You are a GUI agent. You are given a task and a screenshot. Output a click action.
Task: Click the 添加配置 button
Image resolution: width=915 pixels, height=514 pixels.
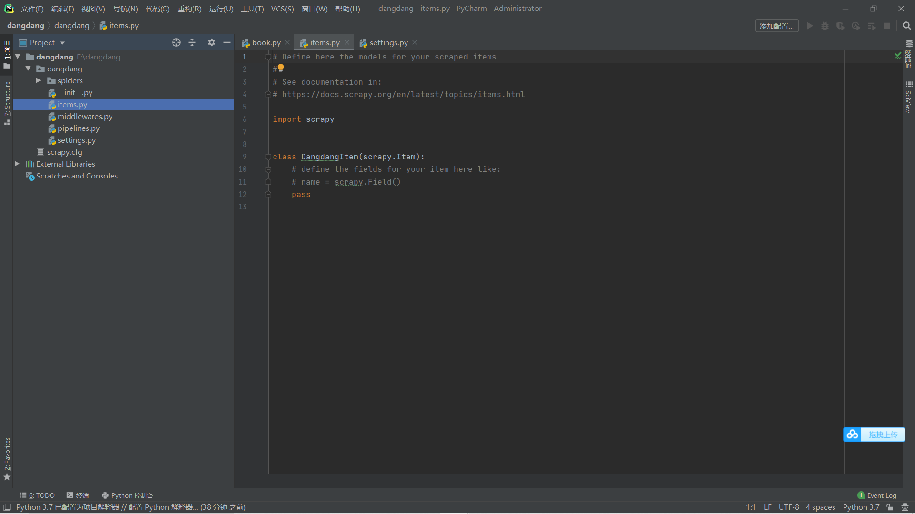(x=776, y=26)
